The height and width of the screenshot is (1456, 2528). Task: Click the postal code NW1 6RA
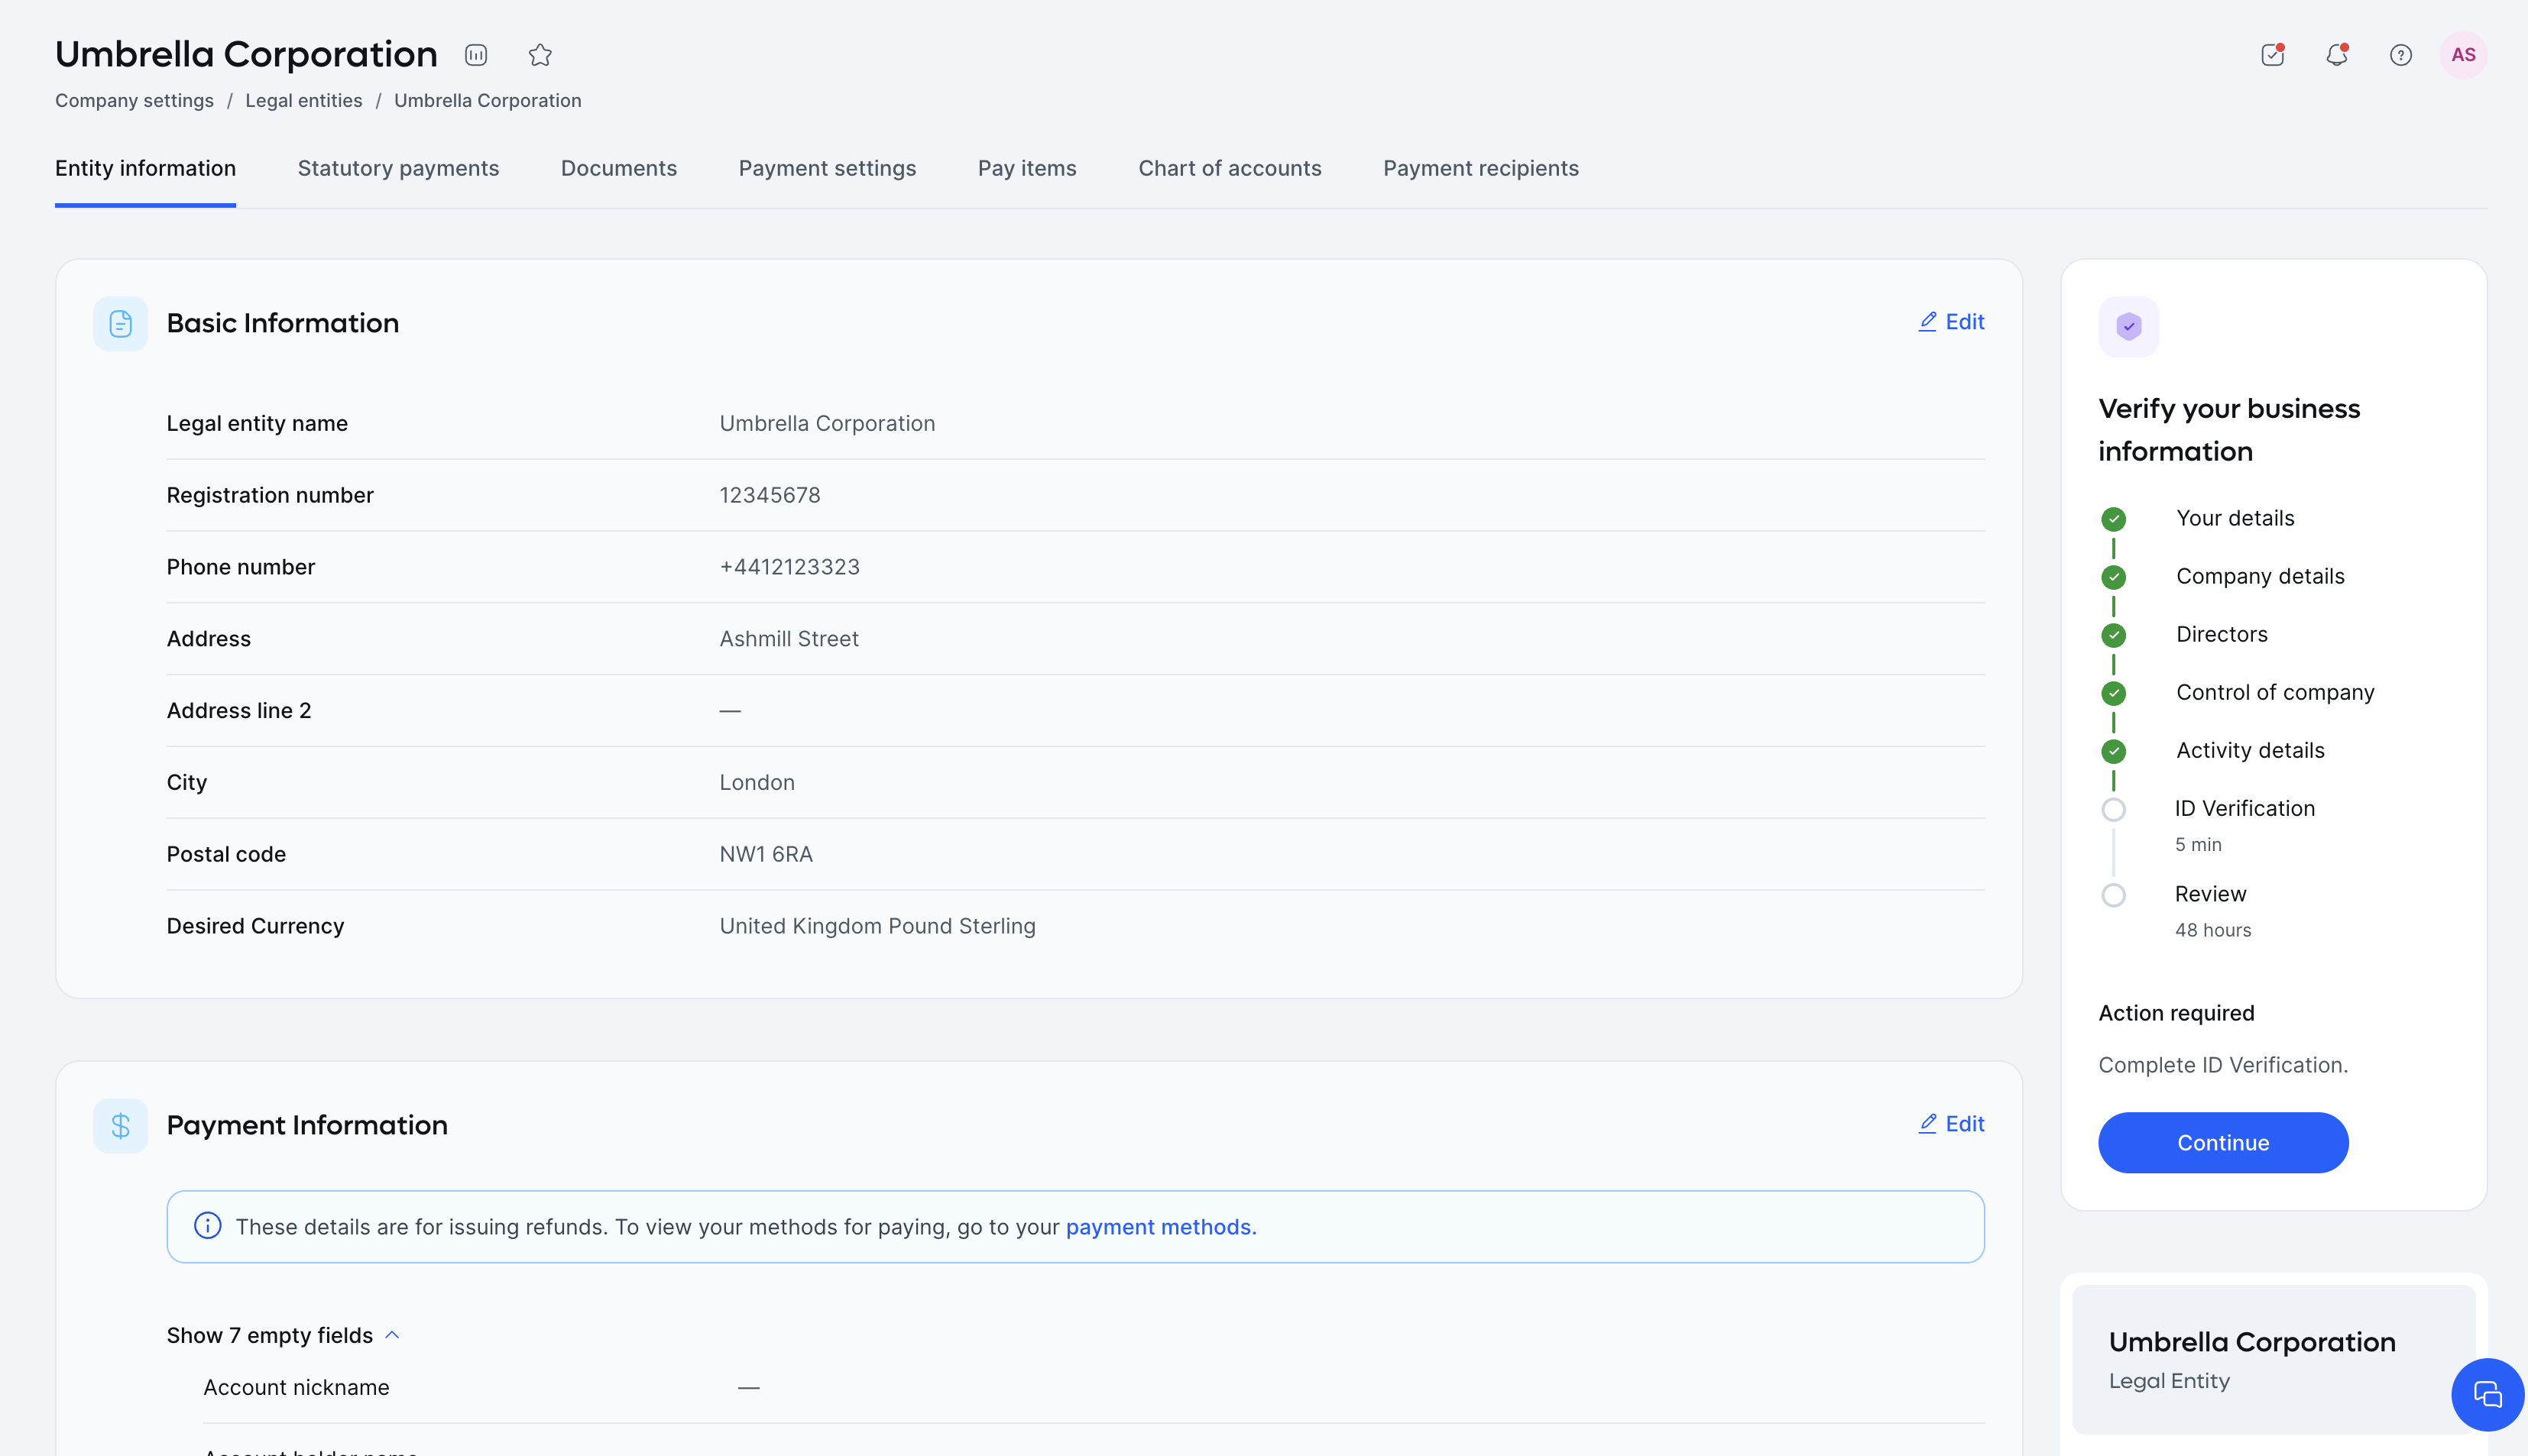click(765, 854)
